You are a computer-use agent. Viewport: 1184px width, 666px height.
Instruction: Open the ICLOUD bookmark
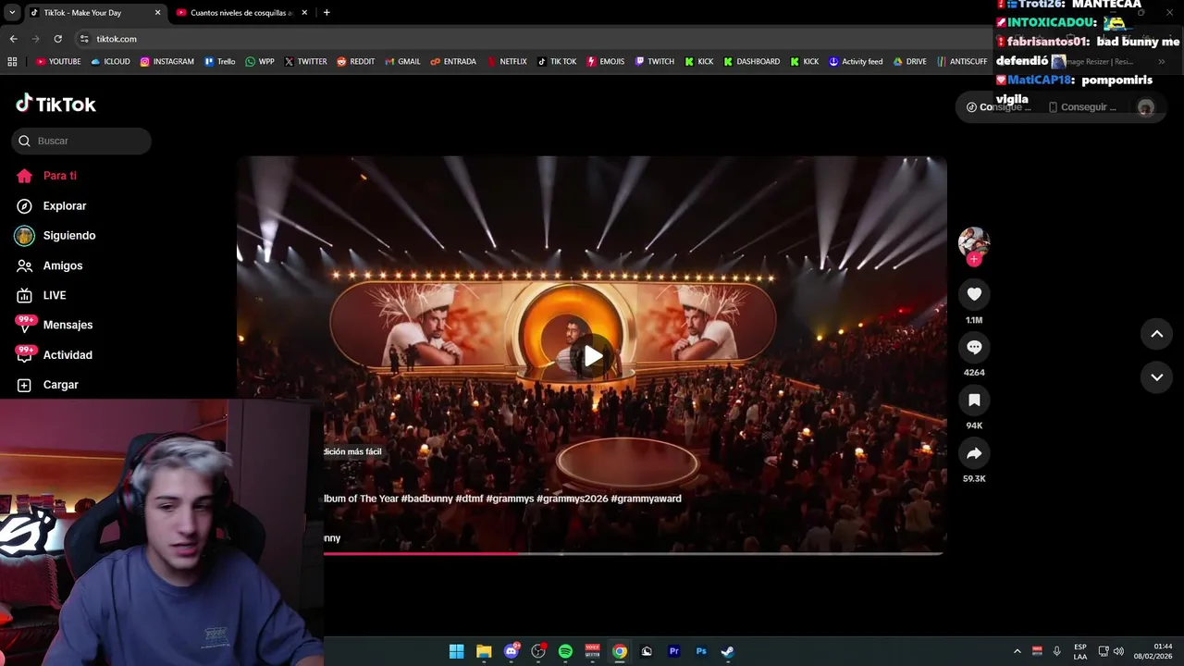(x=110, y=61)
